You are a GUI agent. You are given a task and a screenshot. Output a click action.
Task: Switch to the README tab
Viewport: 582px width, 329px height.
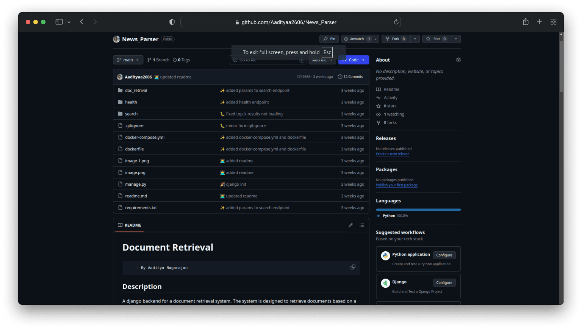click(129, 225)
